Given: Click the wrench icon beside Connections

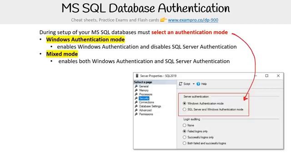Looking at the screenshot, I should (x=136, y=102).
